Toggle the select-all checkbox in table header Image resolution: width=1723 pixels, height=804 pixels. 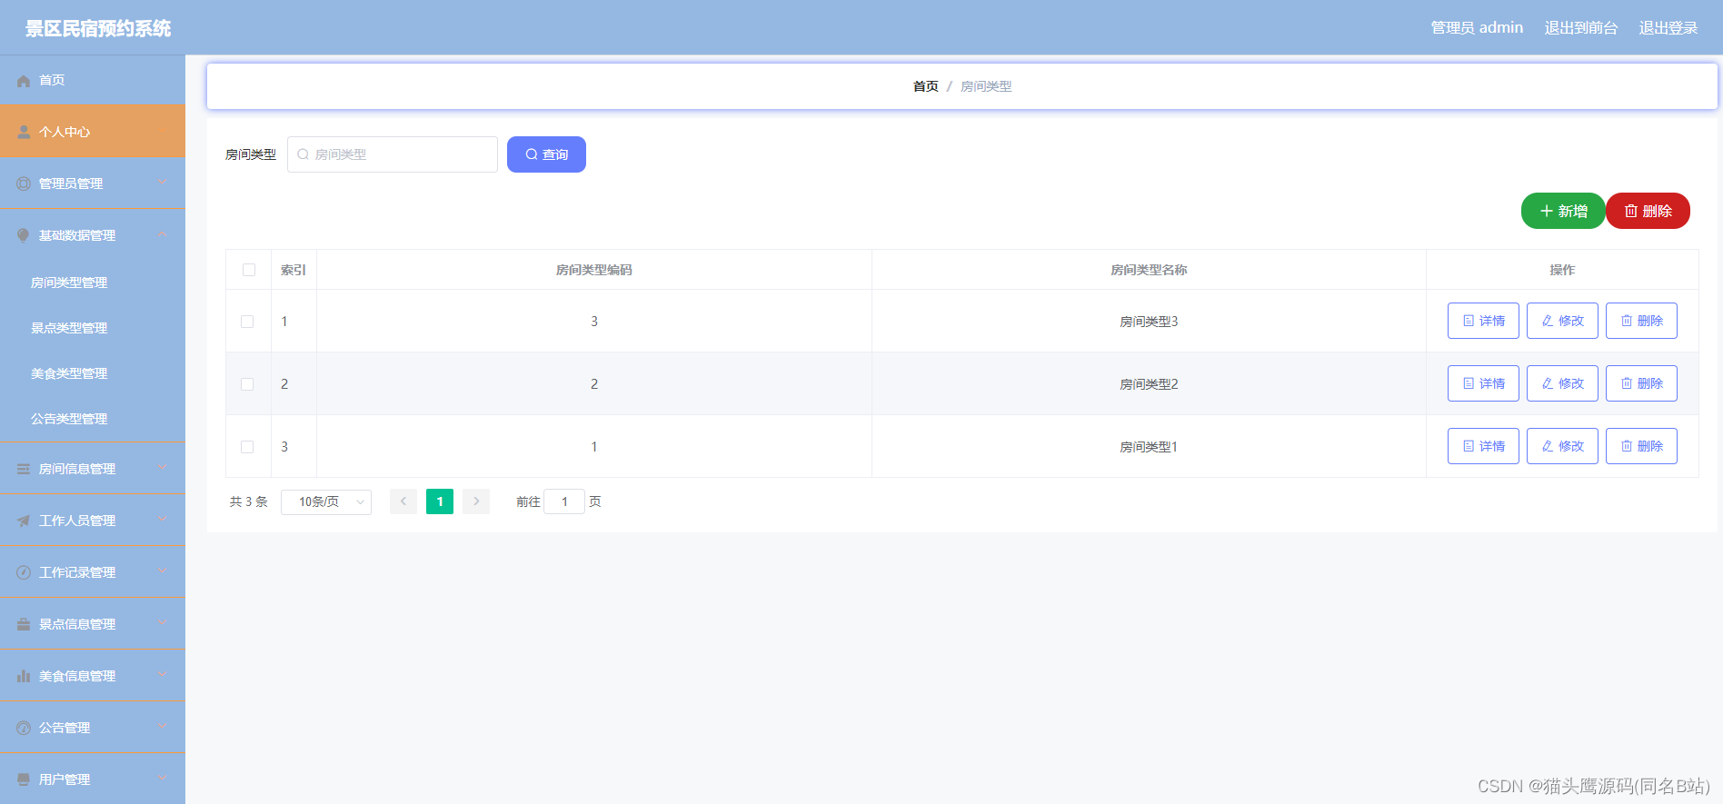249,270
